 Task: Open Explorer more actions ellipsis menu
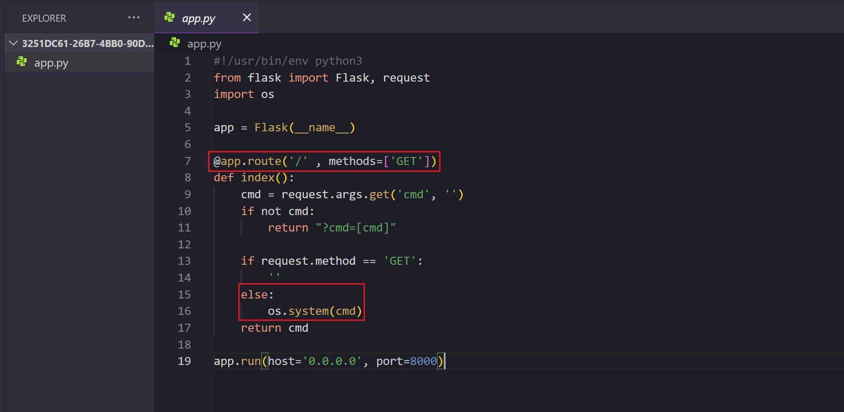coord(134,18)
